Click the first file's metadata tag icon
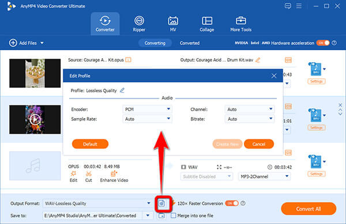This screenshot has height=224, width=346. pos(288,60)
